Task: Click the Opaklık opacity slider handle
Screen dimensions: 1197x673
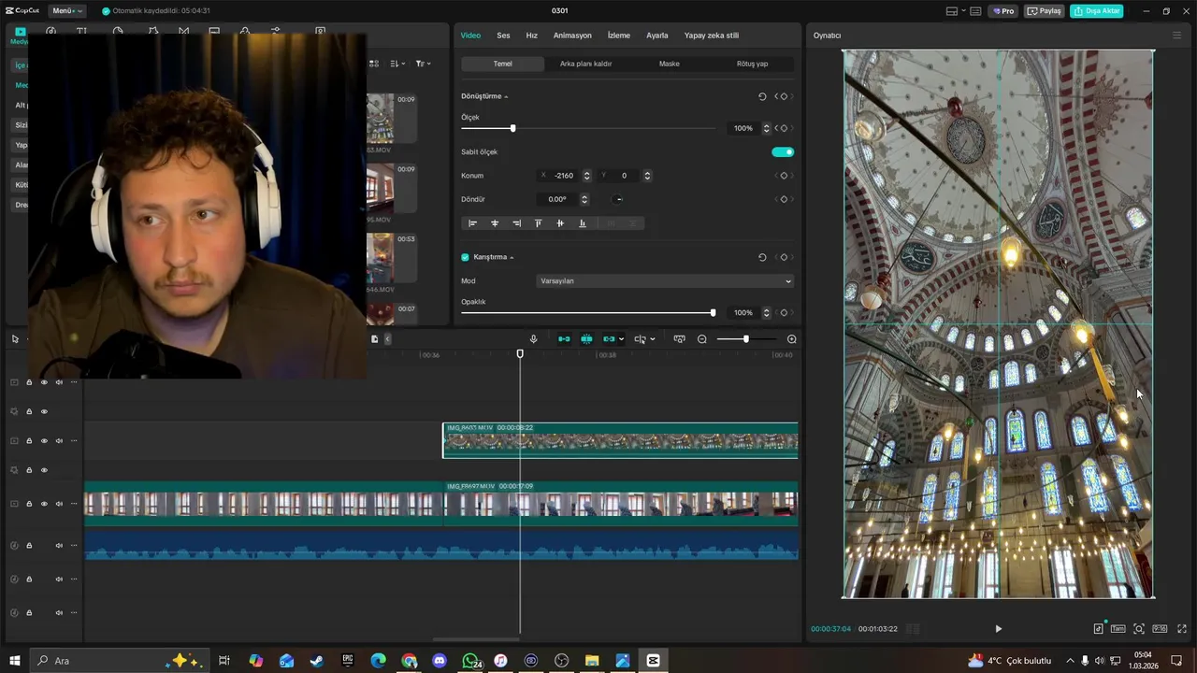Action: click(x=713, y=312)
